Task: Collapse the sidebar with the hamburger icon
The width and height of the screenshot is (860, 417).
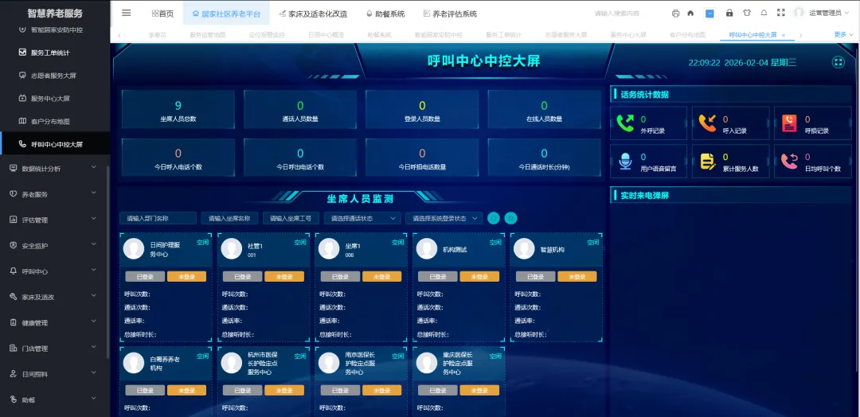Action: coord(126,14)
